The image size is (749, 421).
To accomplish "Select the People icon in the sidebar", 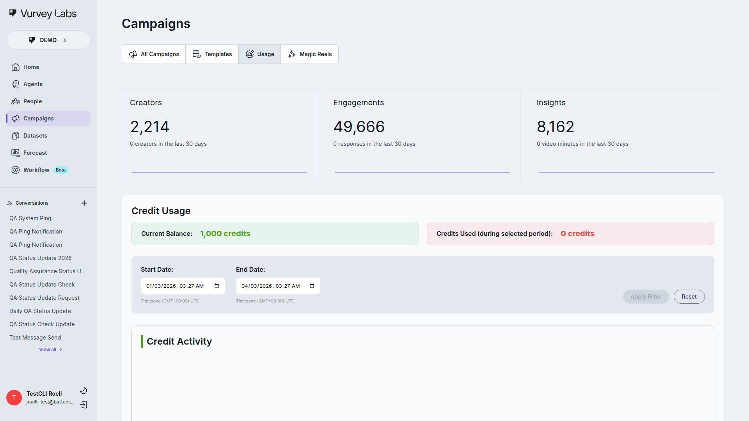I will tap(16, 101).
